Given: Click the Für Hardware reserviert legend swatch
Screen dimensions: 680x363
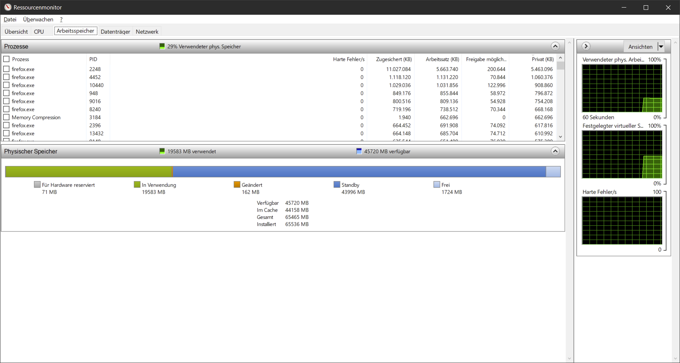Looking at the screenshot, I should pyautogui.click(x=37, y=185).
